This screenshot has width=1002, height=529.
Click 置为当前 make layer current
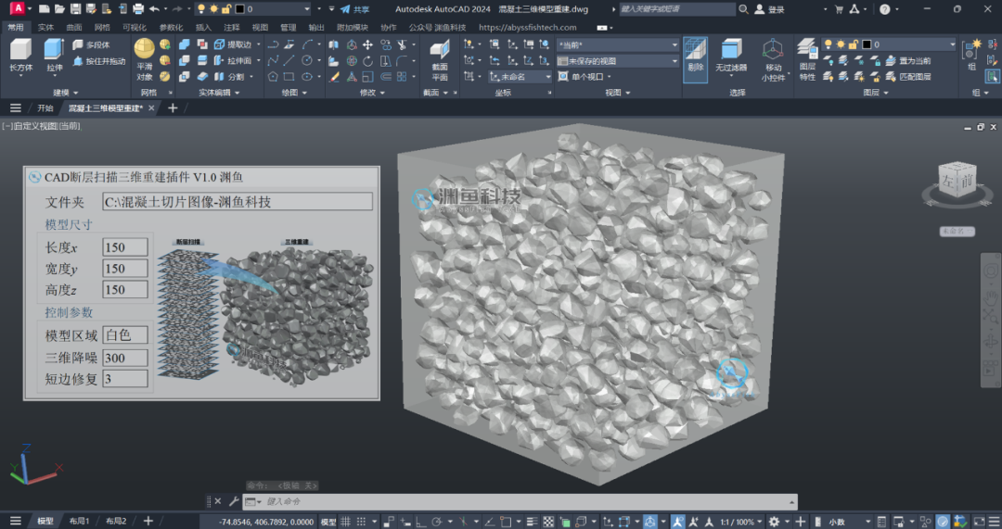pyautogui.click(x=907, y=60)
